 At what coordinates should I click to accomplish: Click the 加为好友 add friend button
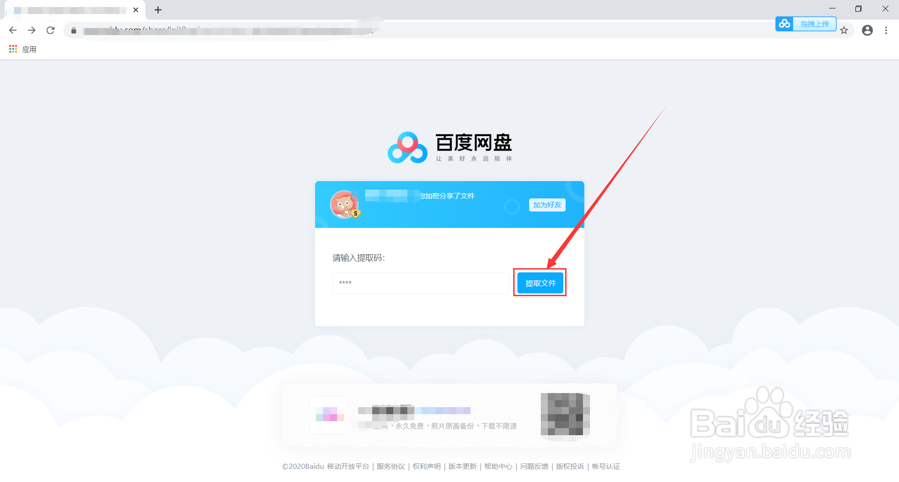[x=546, y=205]
